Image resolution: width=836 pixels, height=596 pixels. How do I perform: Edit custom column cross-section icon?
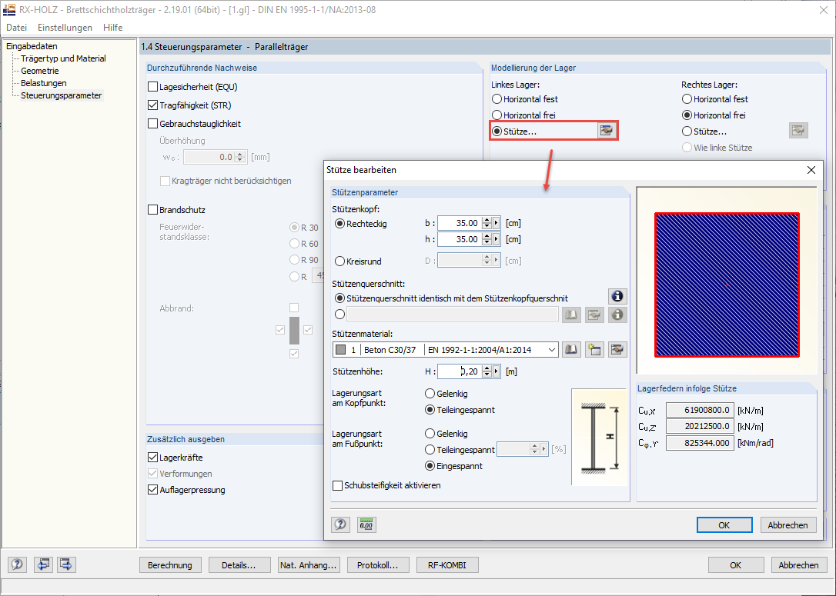594,315
